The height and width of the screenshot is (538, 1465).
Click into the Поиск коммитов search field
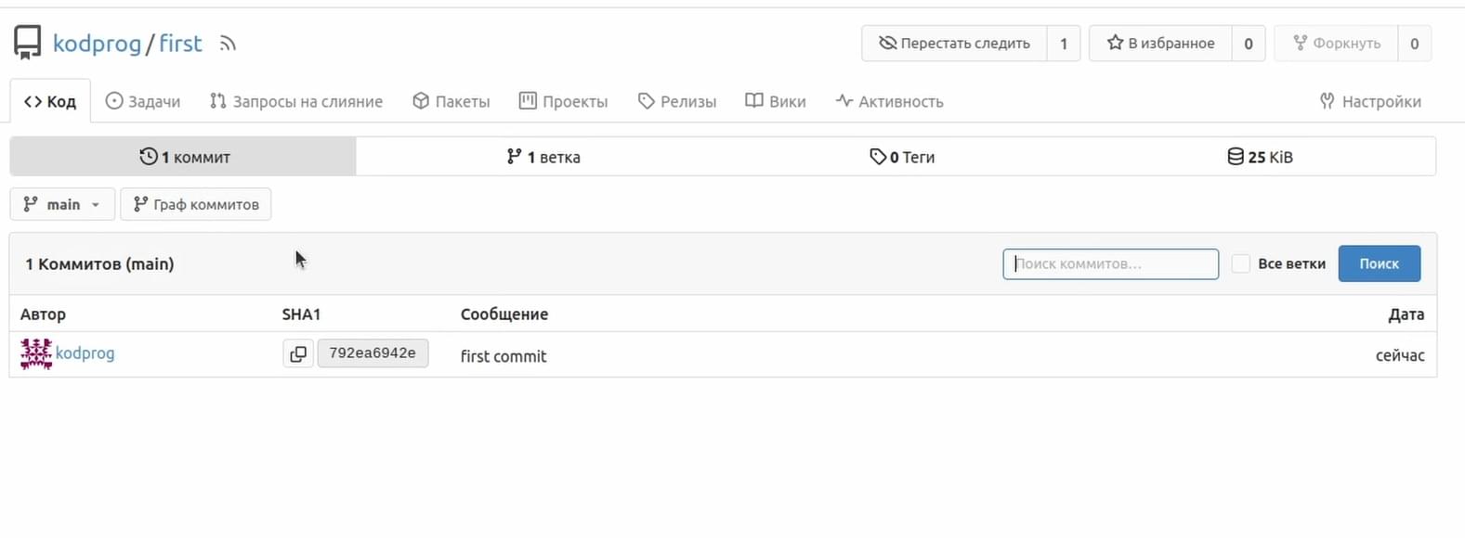(x=1111, y=263)
